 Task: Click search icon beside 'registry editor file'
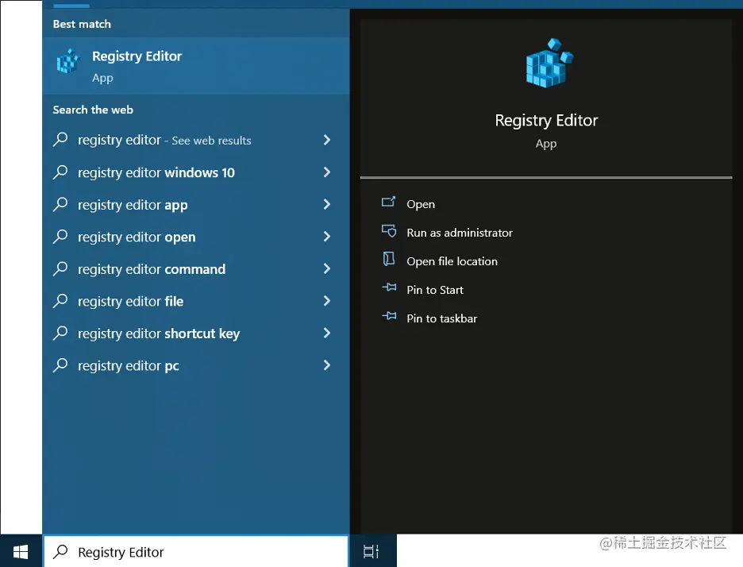60,301
